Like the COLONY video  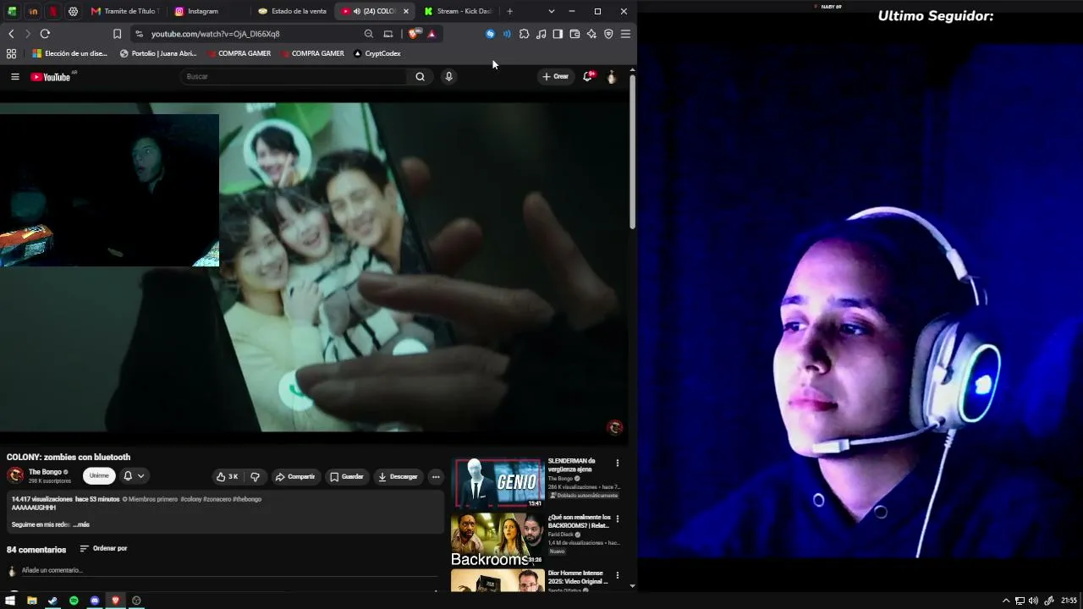click(227, 477)
